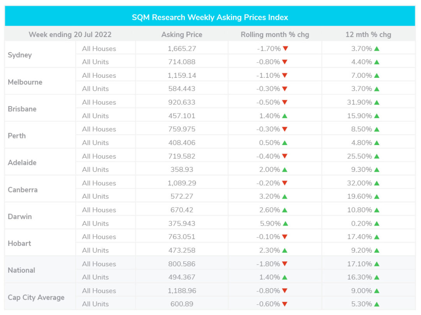
Task: Click Melbourne units asking price 584.443
Action: tap(182, 89)
